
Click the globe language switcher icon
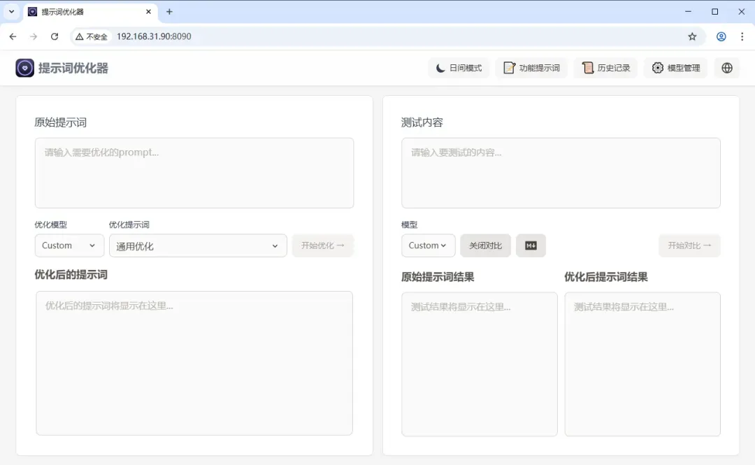pos(727,68)
